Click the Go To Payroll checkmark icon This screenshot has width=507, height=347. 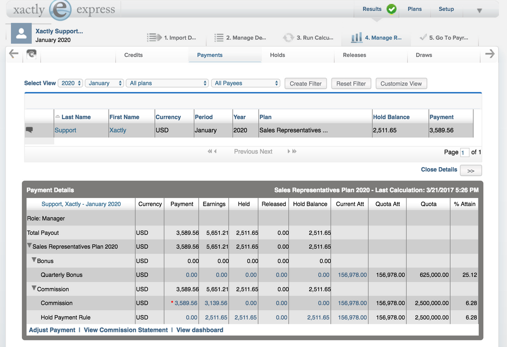click(423, 37)
